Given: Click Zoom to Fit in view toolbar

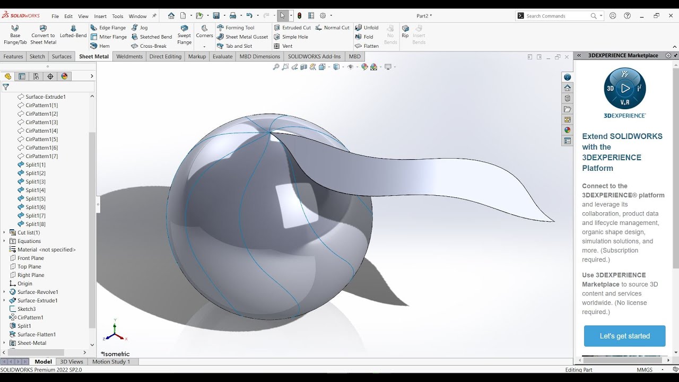Looking at the screenshot, I should (x=276, y=67).
